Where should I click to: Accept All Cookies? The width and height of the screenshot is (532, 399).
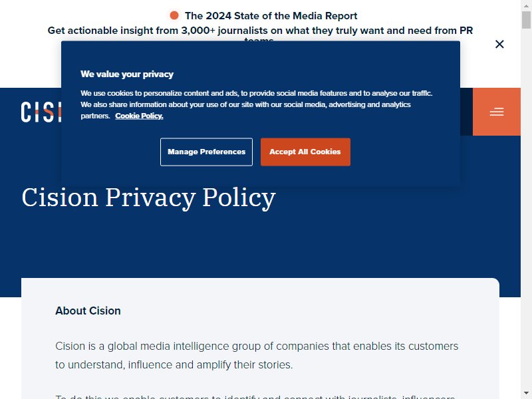pos(305,152)
